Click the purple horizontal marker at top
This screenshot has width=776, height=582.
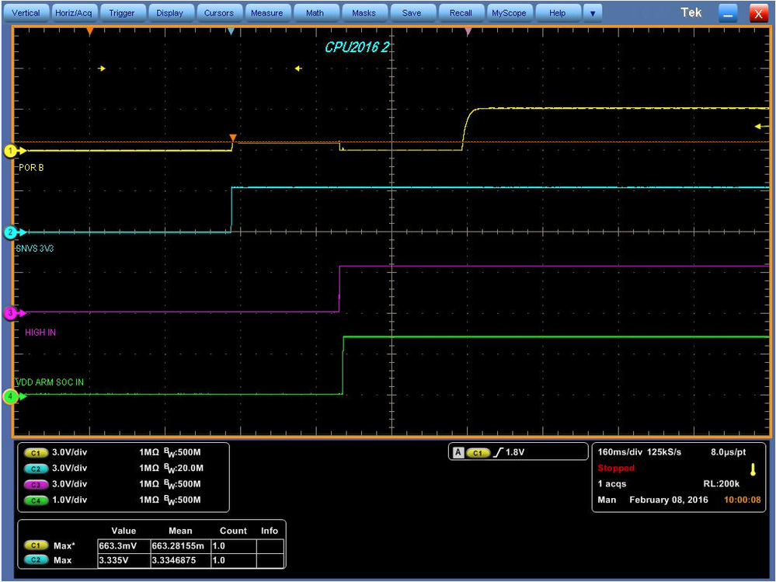[468, 32]
